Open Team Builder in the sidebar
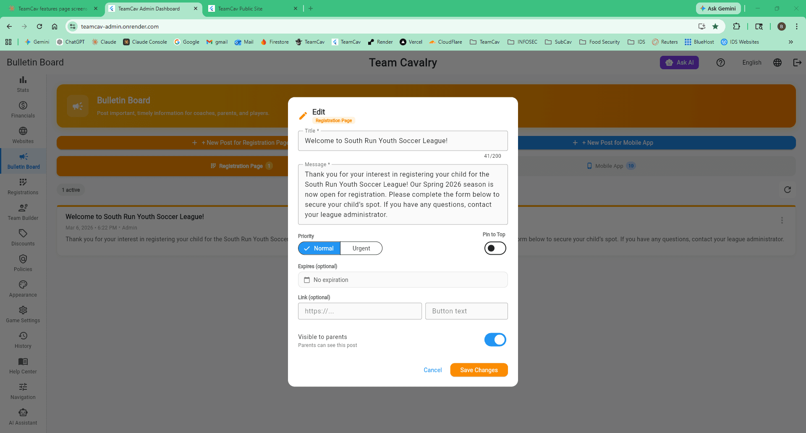 pos(23,212)
